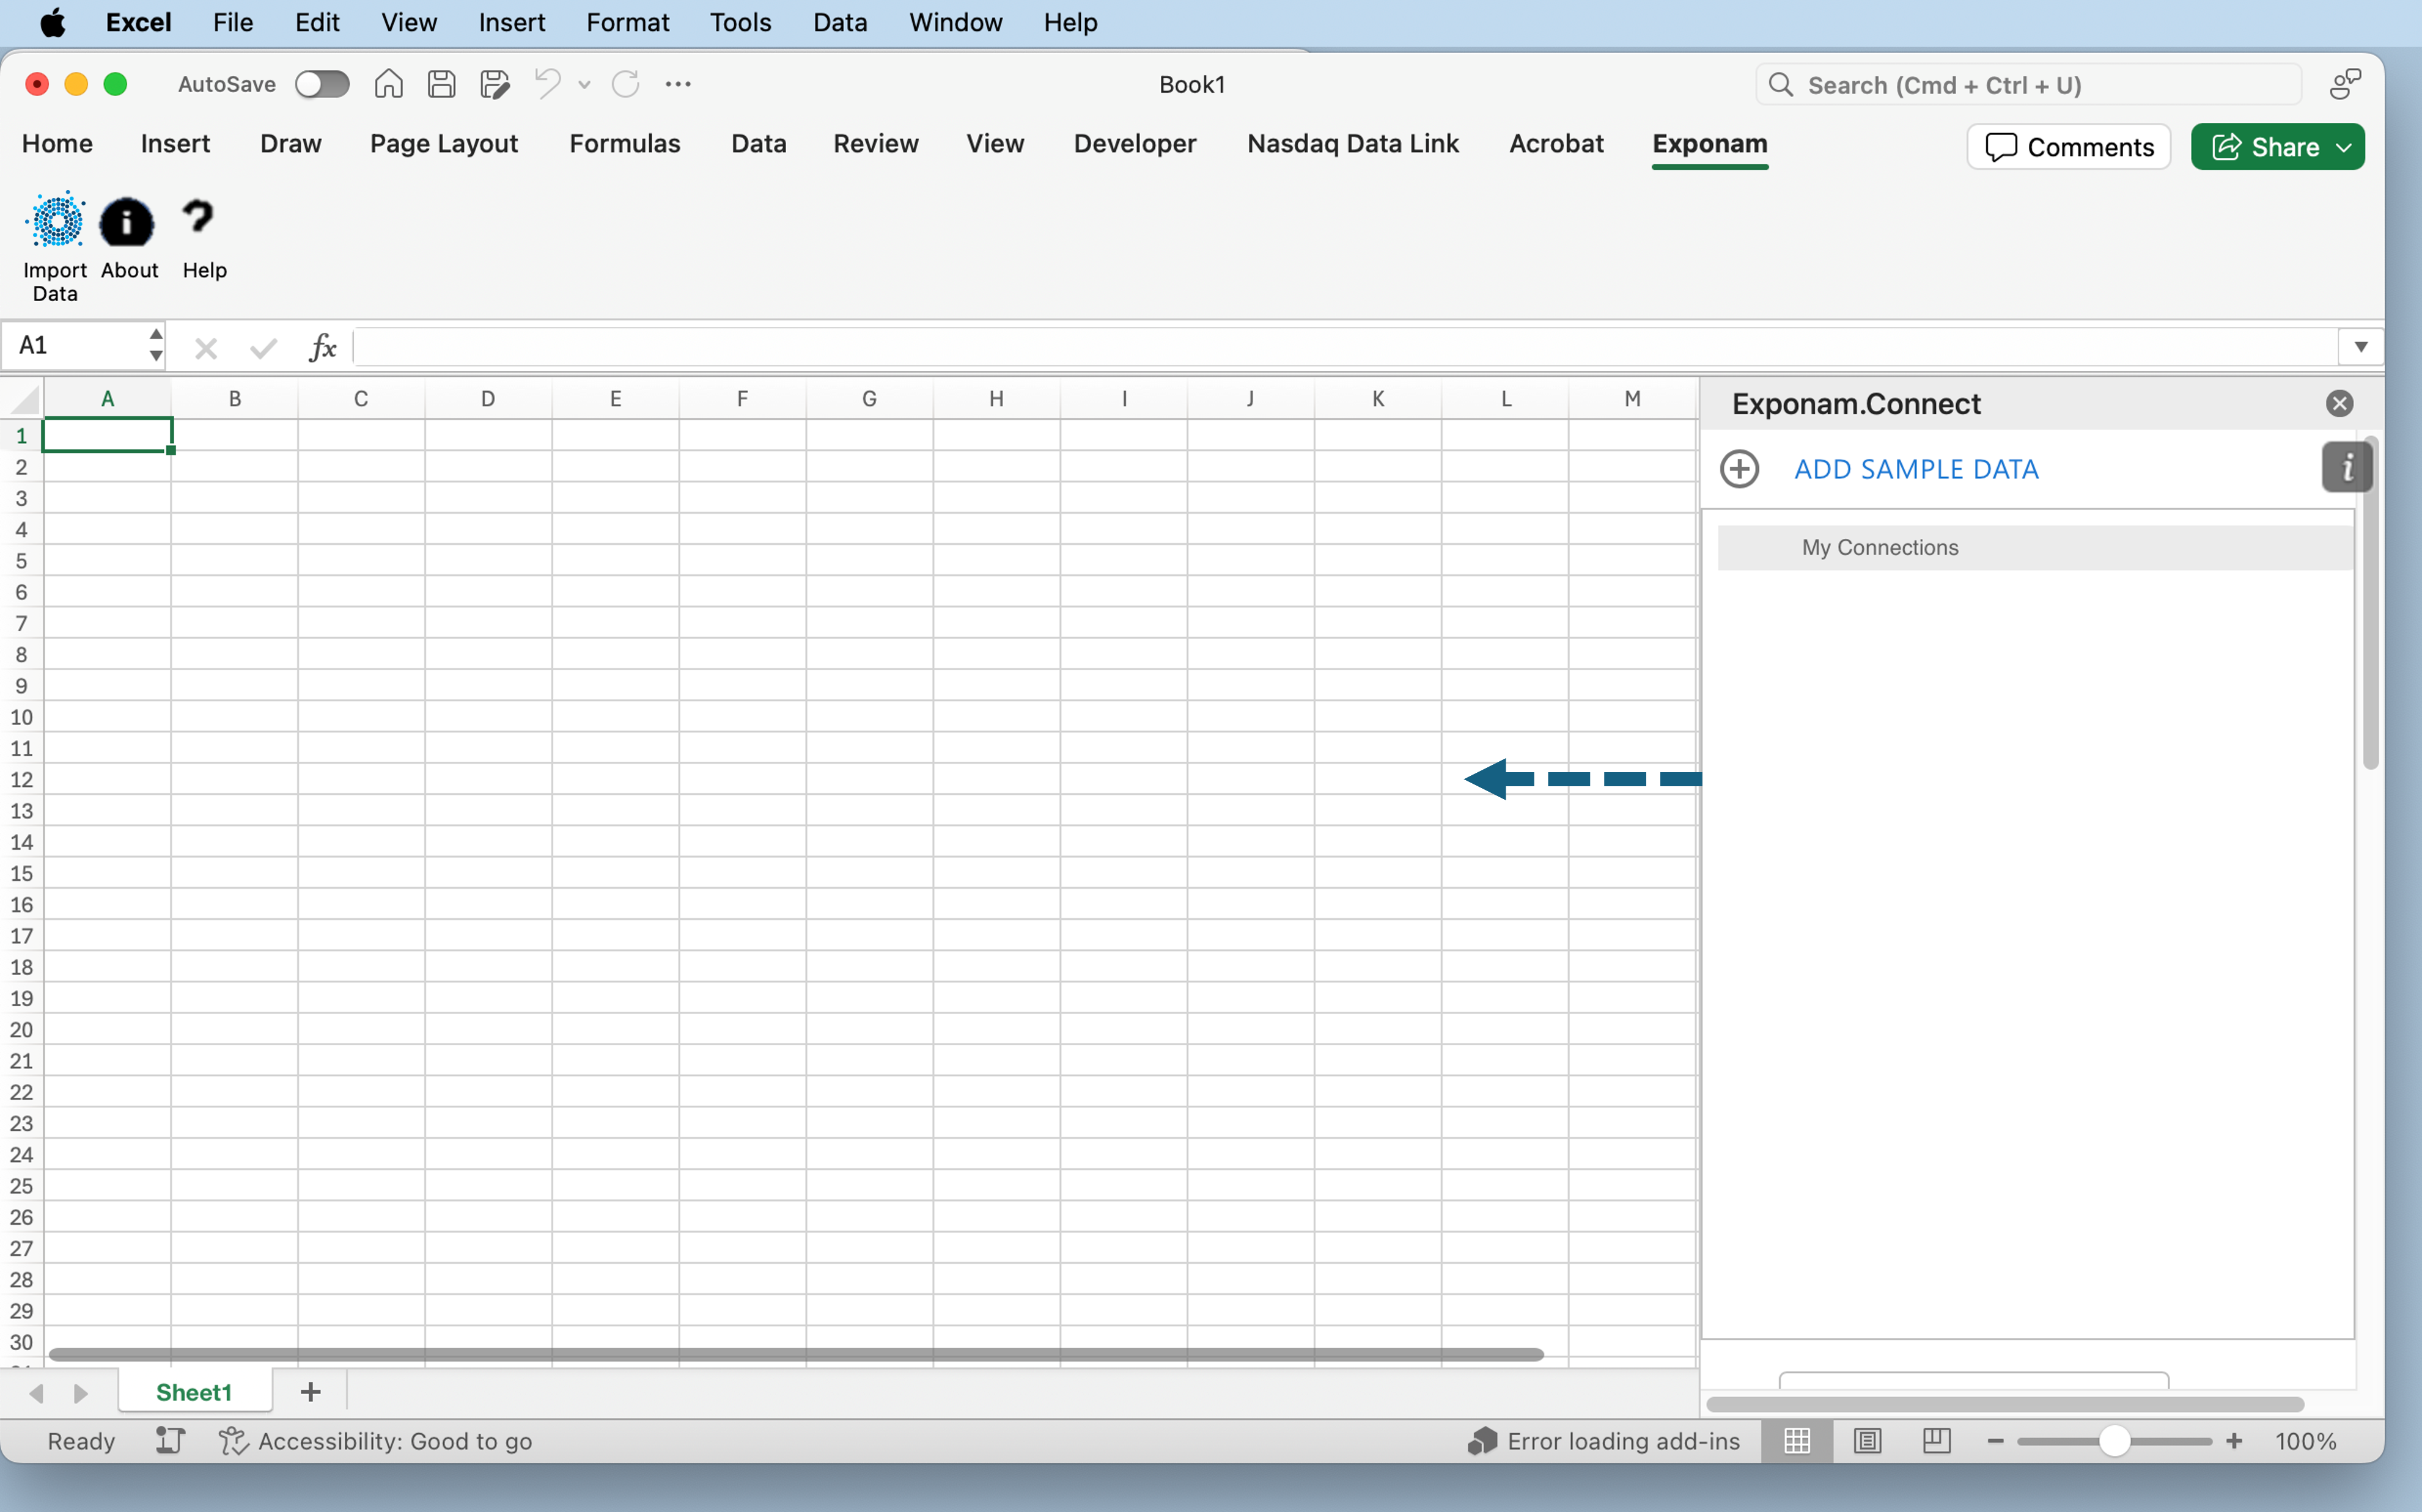Click the Select All corner triangle
The width and height of the screenshot is (2422, 1512).
(x=24, y=400)
